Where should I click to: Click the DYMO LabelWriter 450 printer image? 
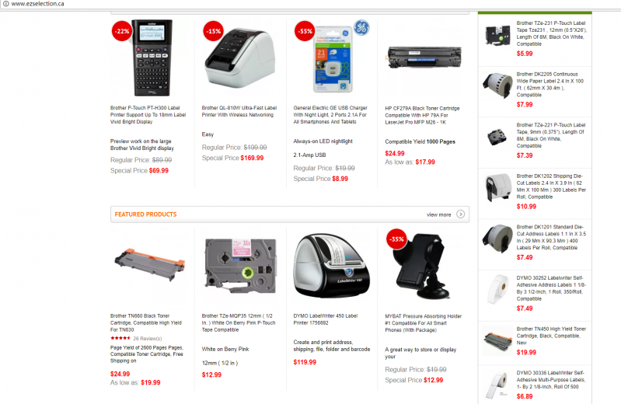pyautogui.click(x=332, y=267)
